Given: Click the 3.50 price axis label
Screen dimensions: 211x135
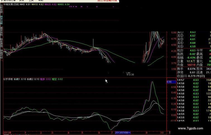Looking at the screenshot, I should pos(174,69).
